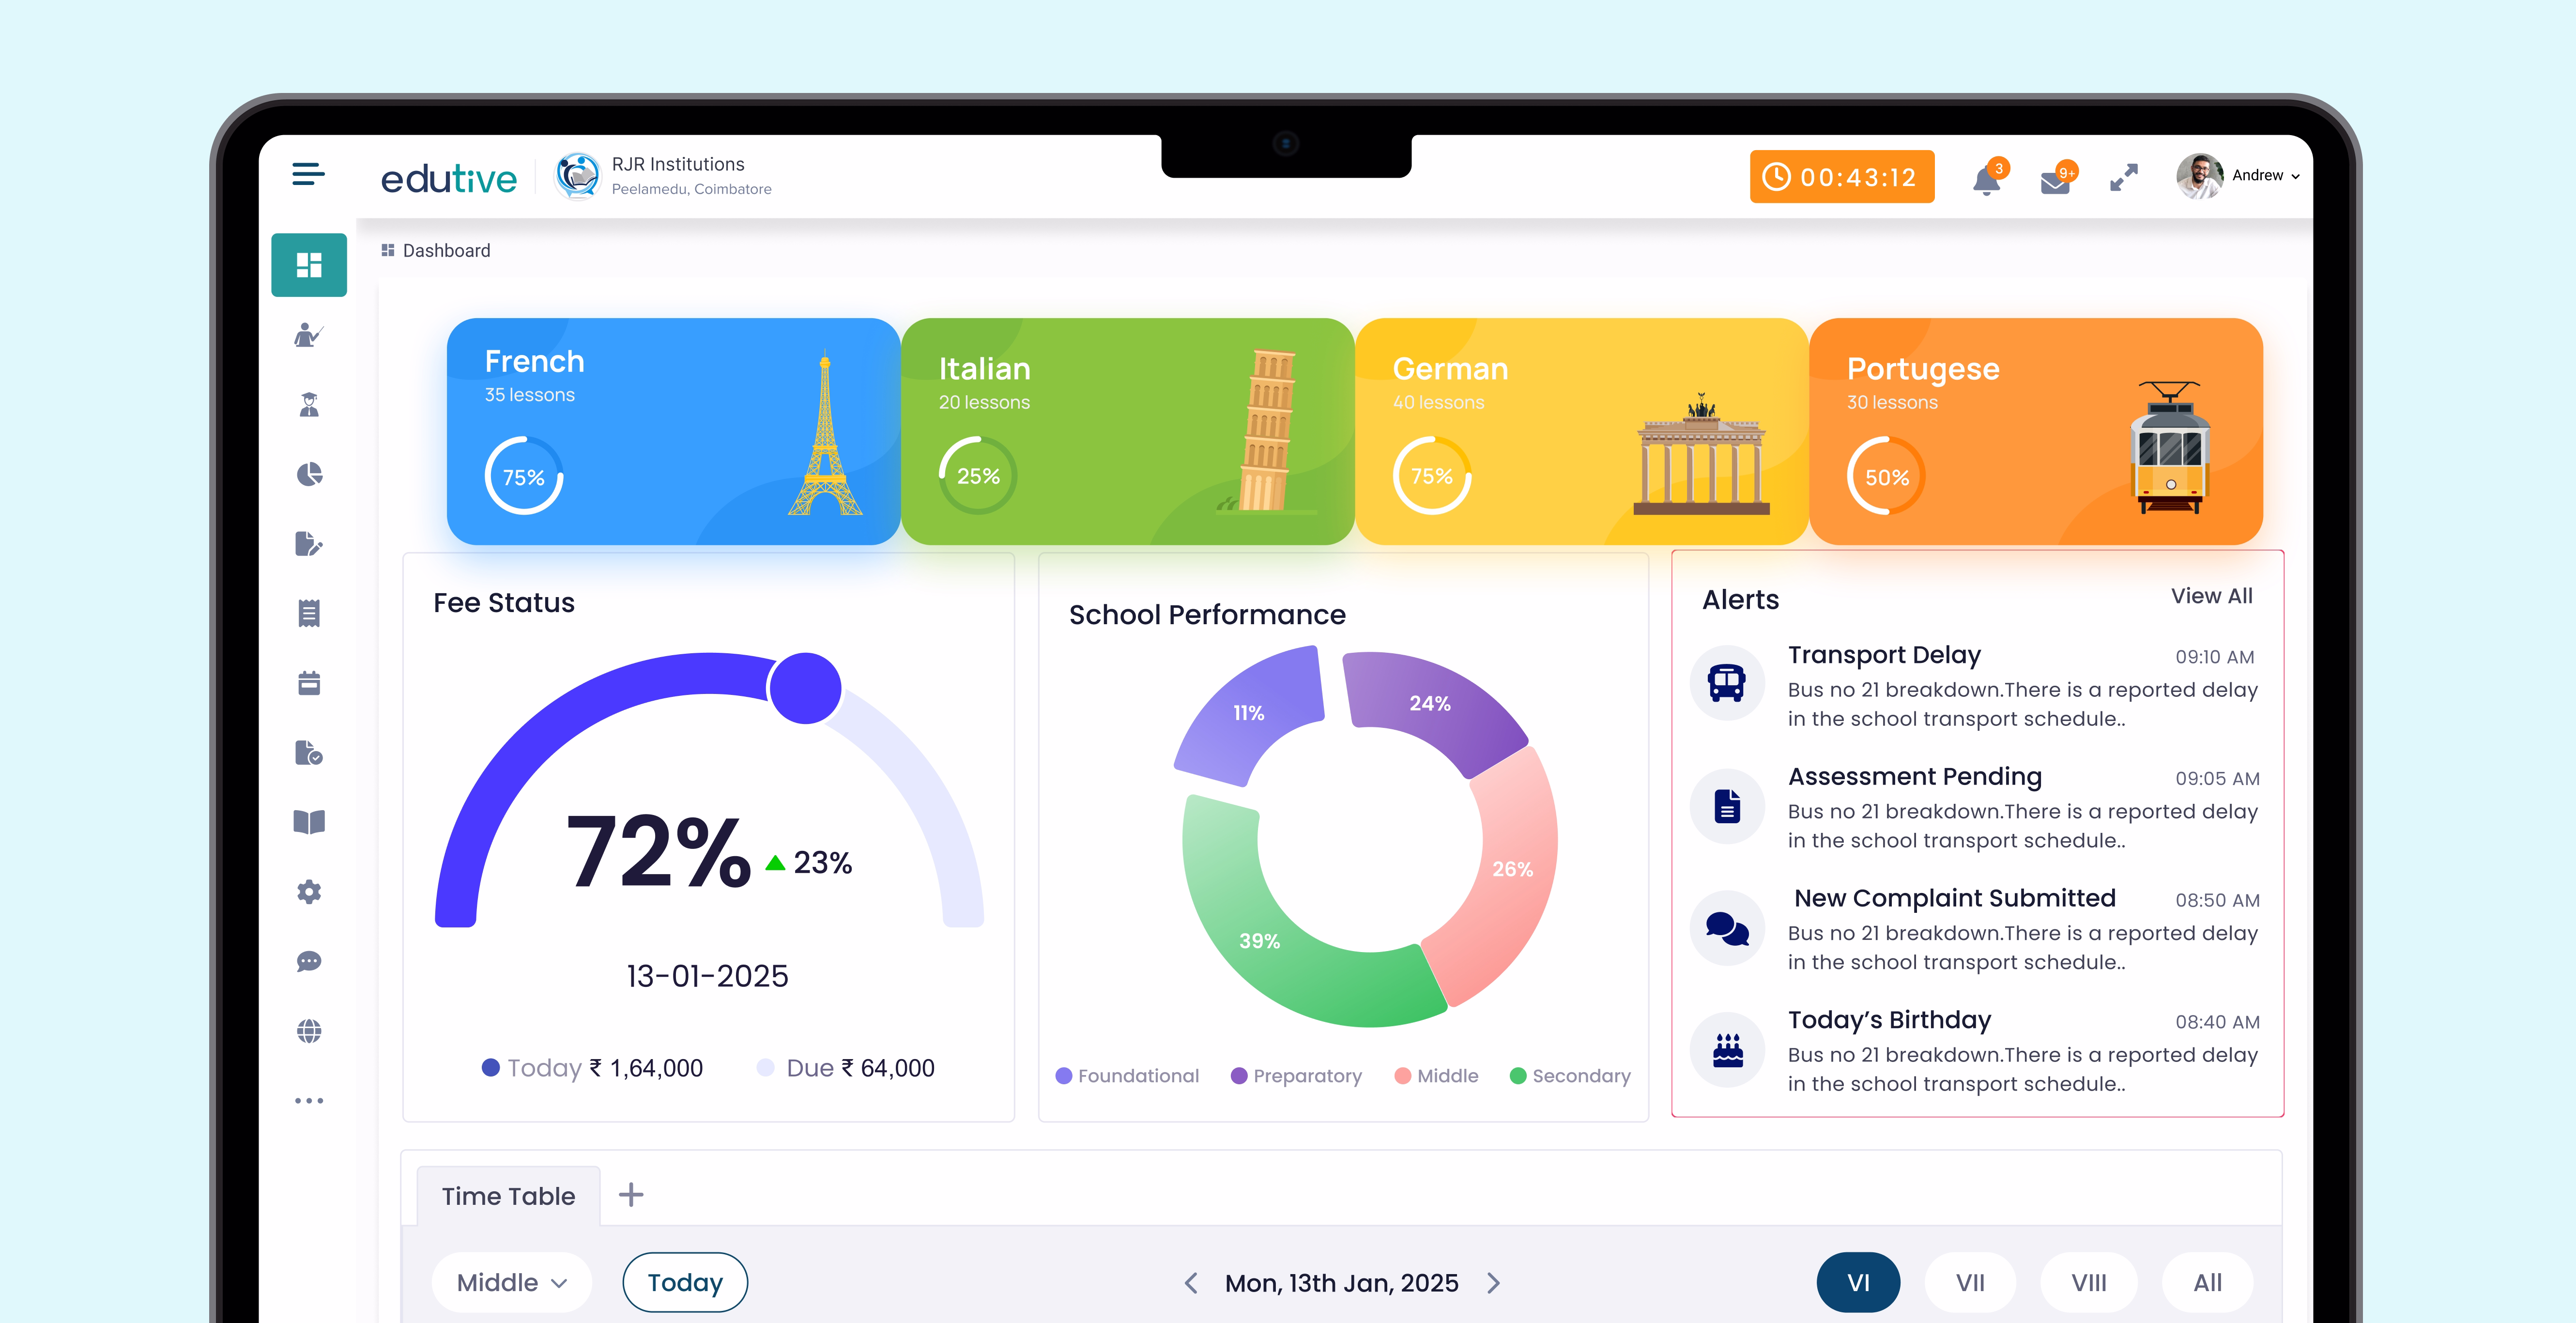This screenshot has width=2576, height=1323.
Task: Go to next day with right chevron
Action: point(1494,1283)
